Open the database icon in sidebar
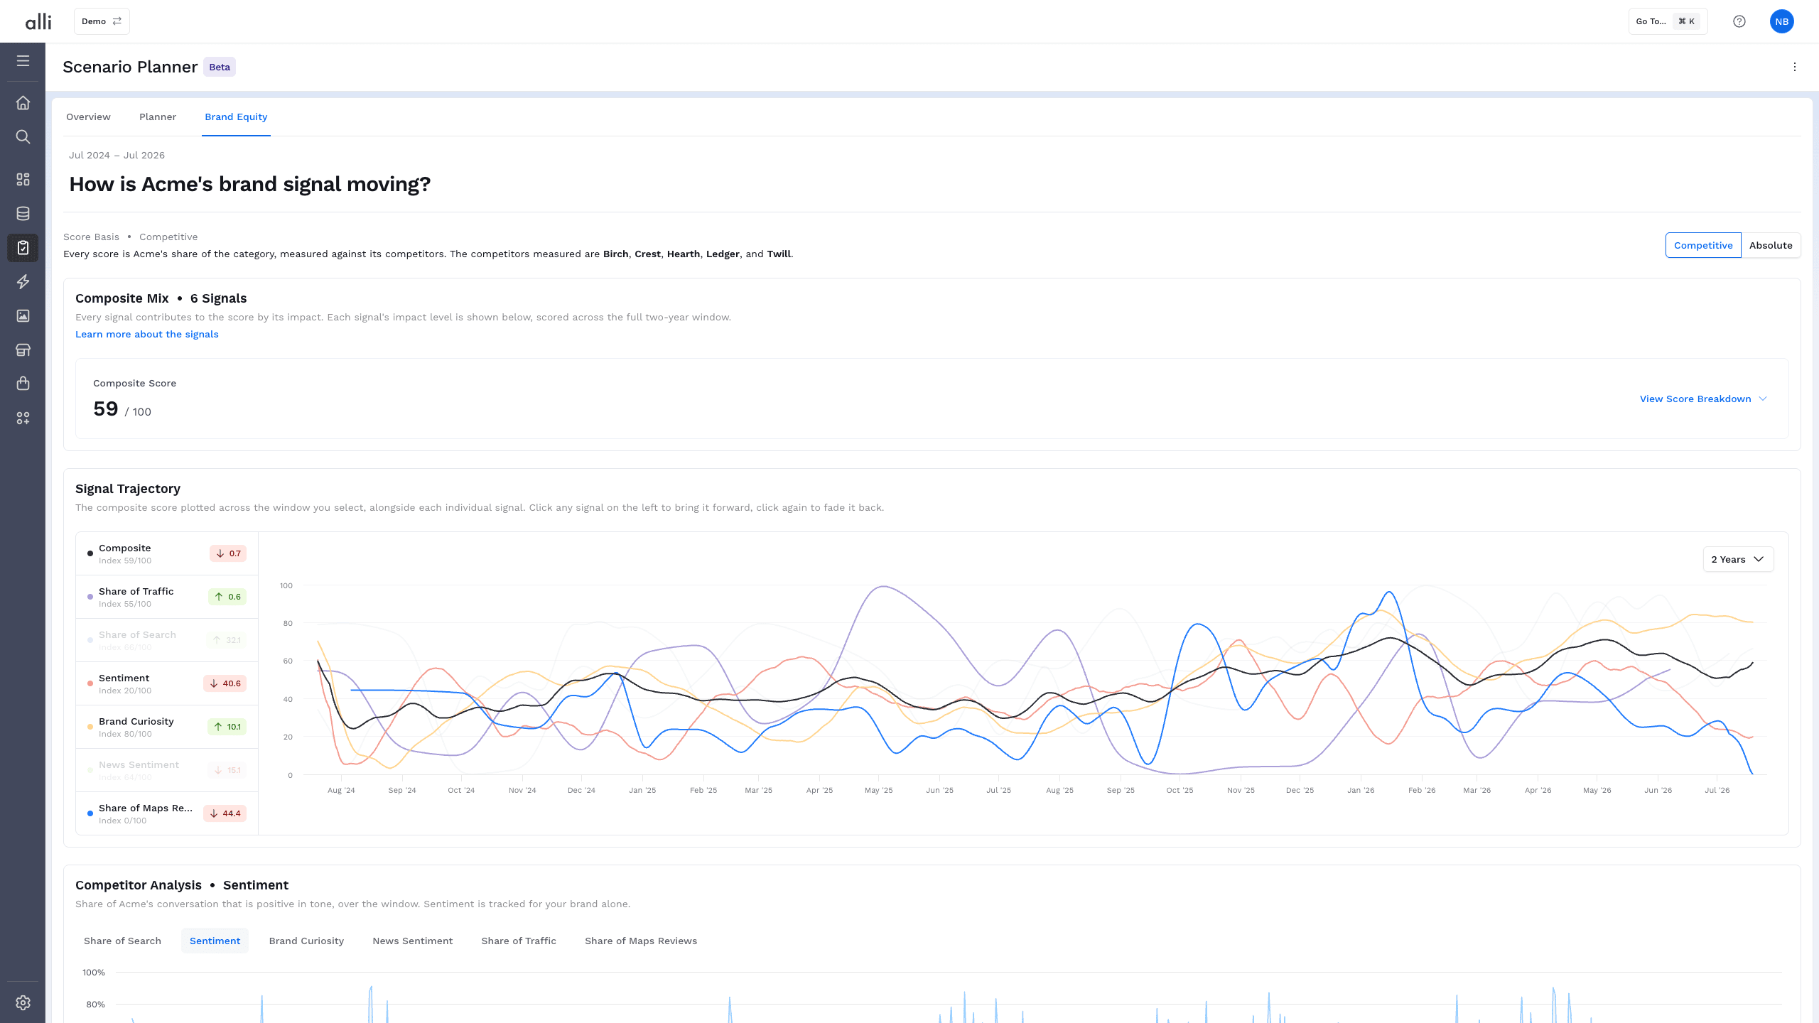 point(23,214)
